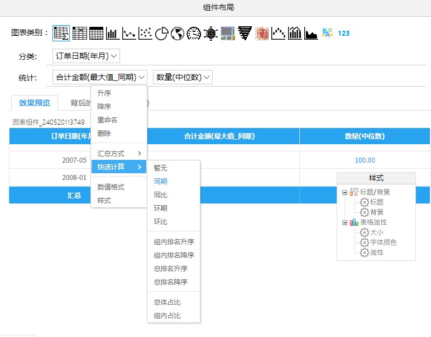Open the 订单日期(年月) category dropdown
The image size is (431, 337).
(x=86, y=56)
